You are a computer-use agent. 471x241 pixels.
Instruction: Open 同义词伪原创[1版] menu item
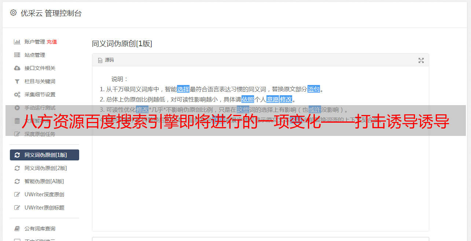pos(44,155)
